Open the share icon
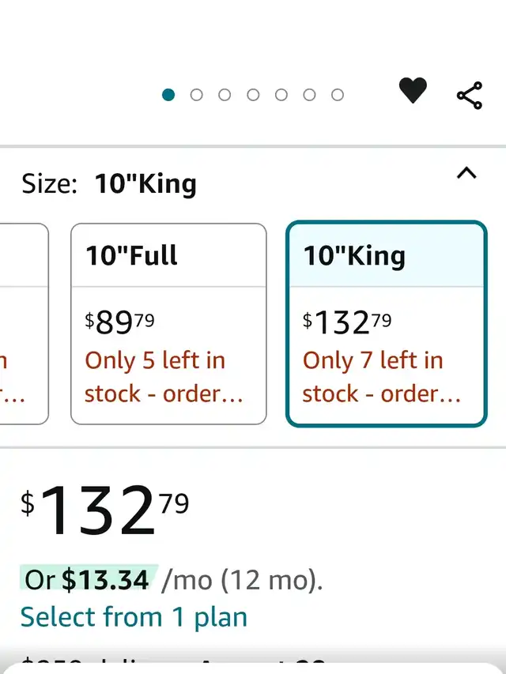This screenshot has height=674, width=506. pyautogui.click(x=470, y=96)
